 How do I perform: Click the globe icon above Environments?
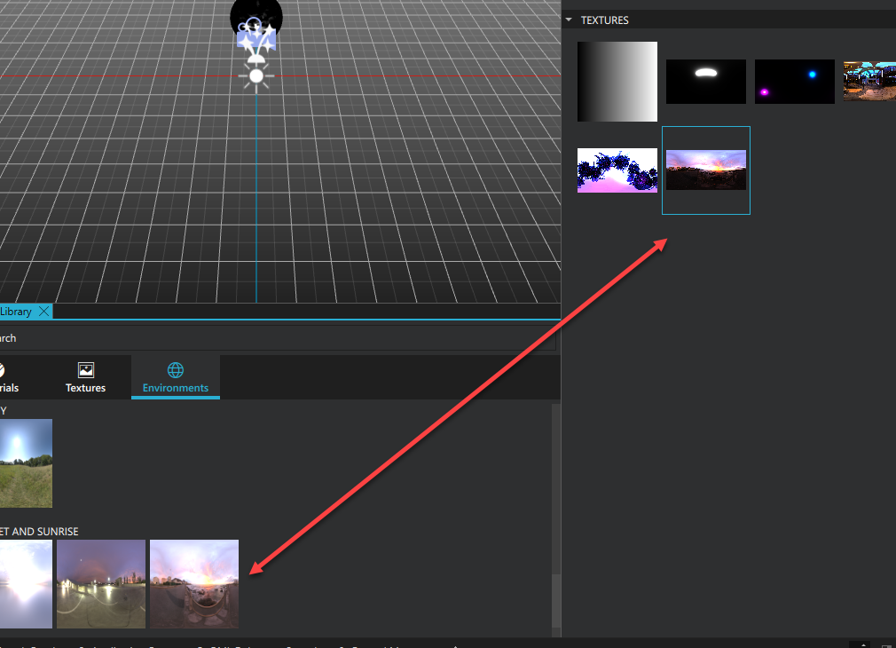[x=175, y=370]
